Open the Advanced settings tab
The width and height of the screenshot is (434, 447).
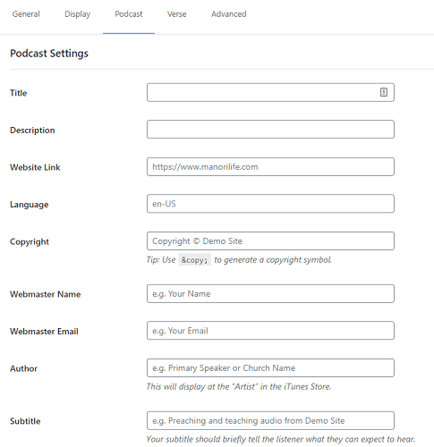pyautogui.click(x=229, y=14)
